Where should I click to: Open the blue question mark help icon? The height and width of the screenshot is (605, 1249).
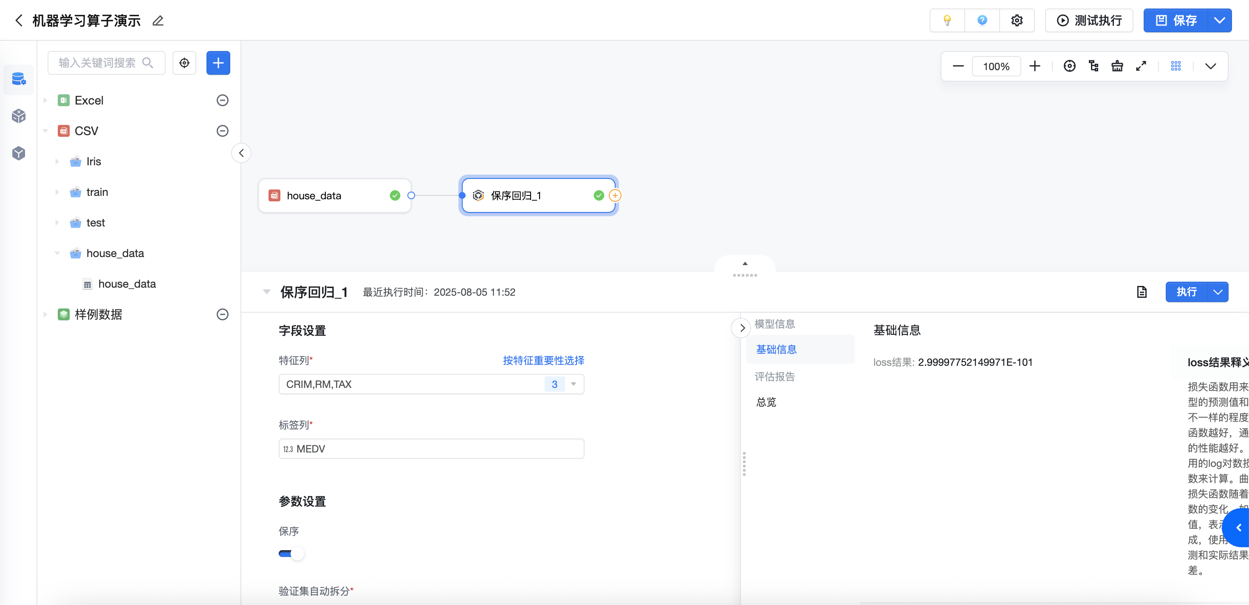pyautogui.click(x=982, y=20)
